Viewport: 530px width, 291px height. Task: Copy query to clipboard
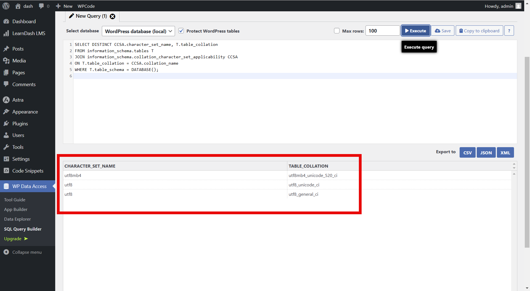[479, 31]
